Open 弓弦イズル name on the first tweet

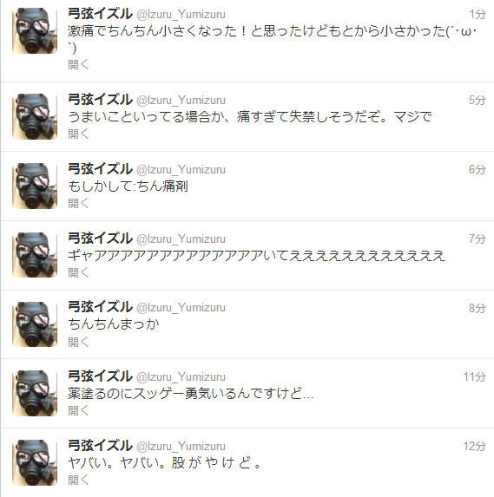(x=100, y=14)
